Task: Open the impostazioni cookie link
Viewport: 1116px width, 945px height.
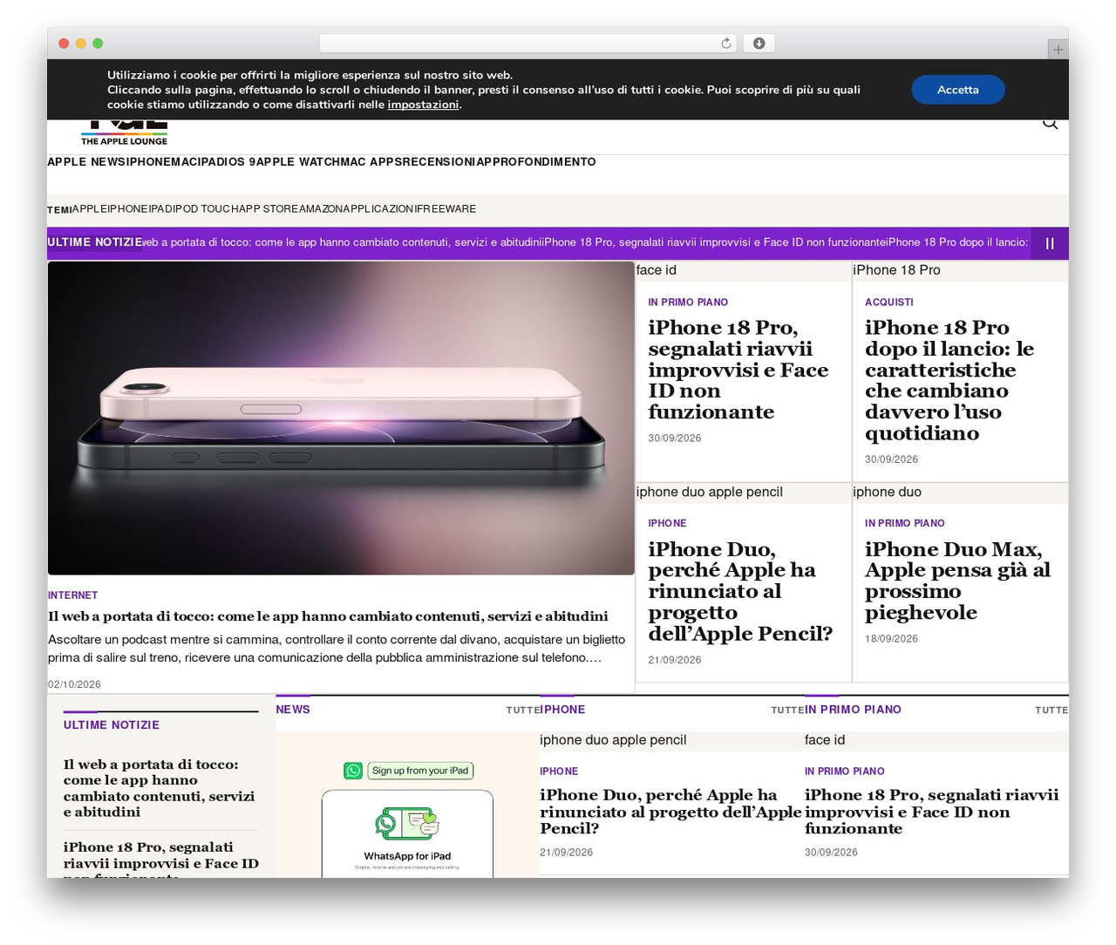Action: [x=423, y=105]
